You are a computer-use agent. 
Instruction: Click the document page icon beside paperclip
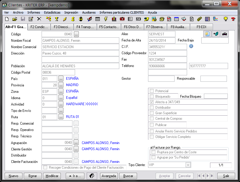point(192,19)
